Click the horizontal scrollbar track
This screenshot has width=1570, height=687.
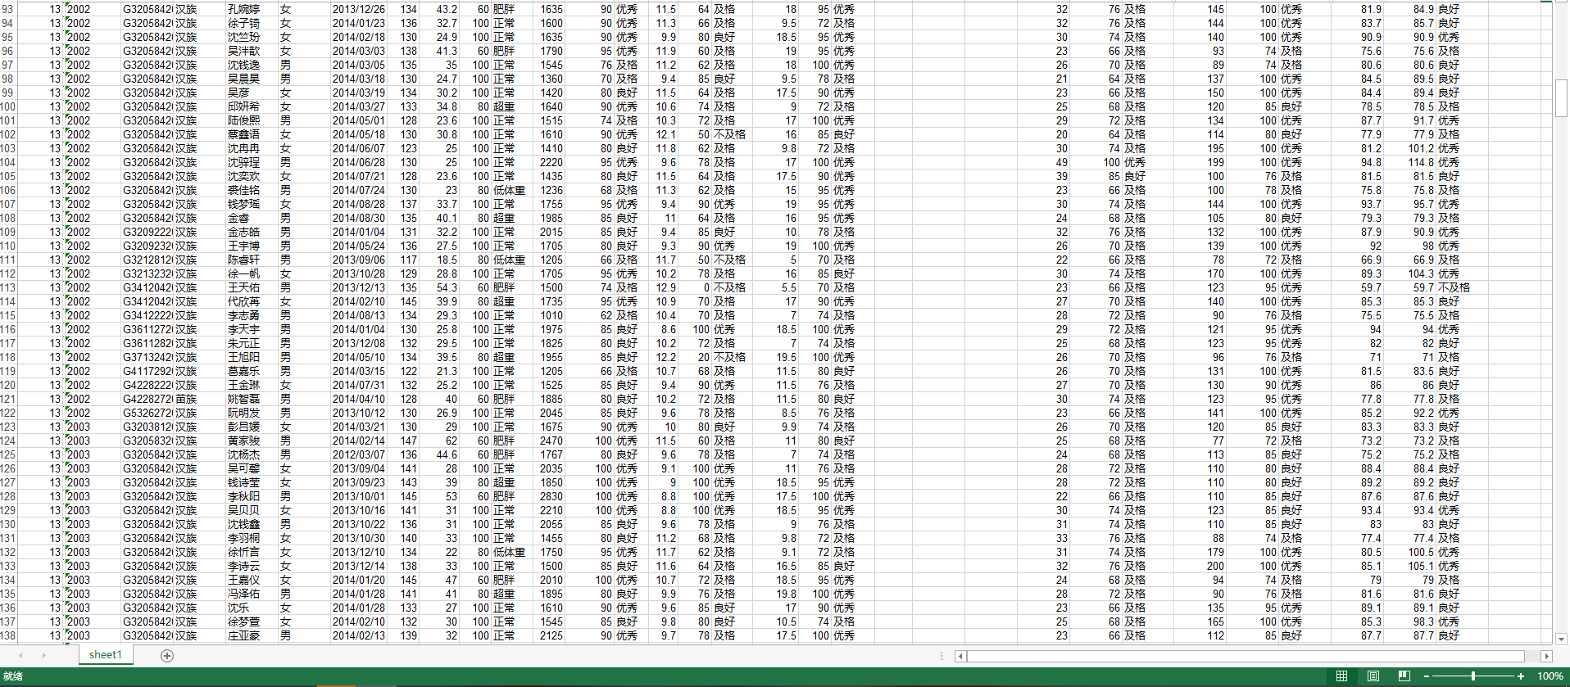(1246, 656)
